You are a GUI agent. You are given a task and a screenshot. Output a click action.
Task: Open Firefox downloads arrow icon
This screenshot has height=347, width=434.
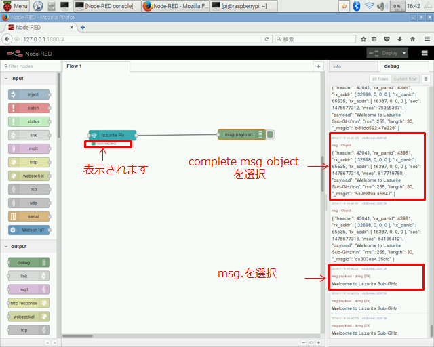[x=399, y=39]
